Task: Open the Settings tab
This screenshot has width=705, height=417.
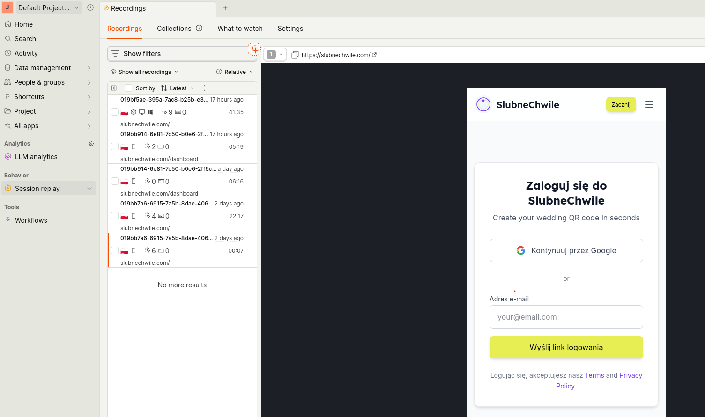Action: [x=290, y=29]
